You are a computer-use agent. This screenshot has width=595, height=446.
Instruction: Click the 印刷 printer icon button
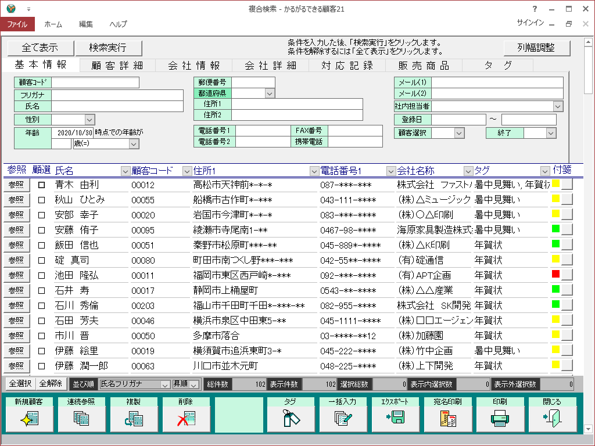[500, 413]
